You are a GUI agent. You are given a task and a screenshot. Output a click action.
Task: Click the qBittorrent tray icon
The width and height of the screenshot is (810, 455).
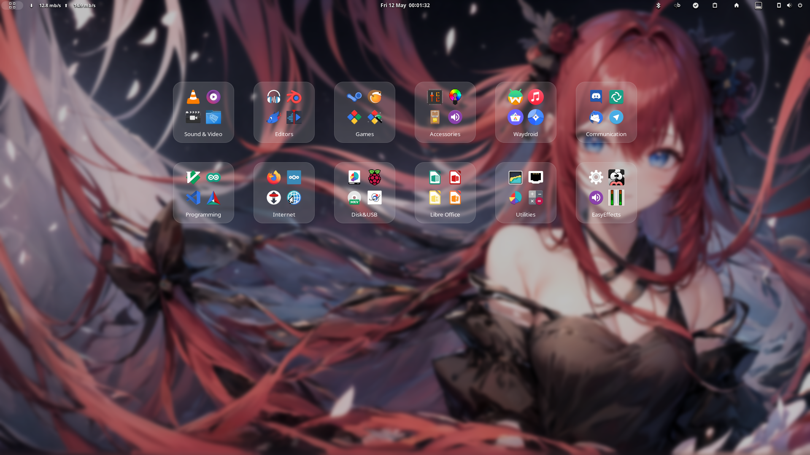point(677,5)
